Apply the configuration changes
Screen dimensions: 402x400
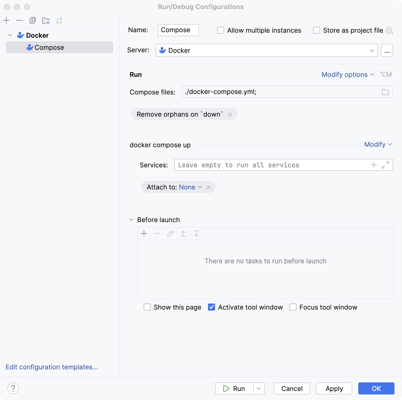pos(334,388)
